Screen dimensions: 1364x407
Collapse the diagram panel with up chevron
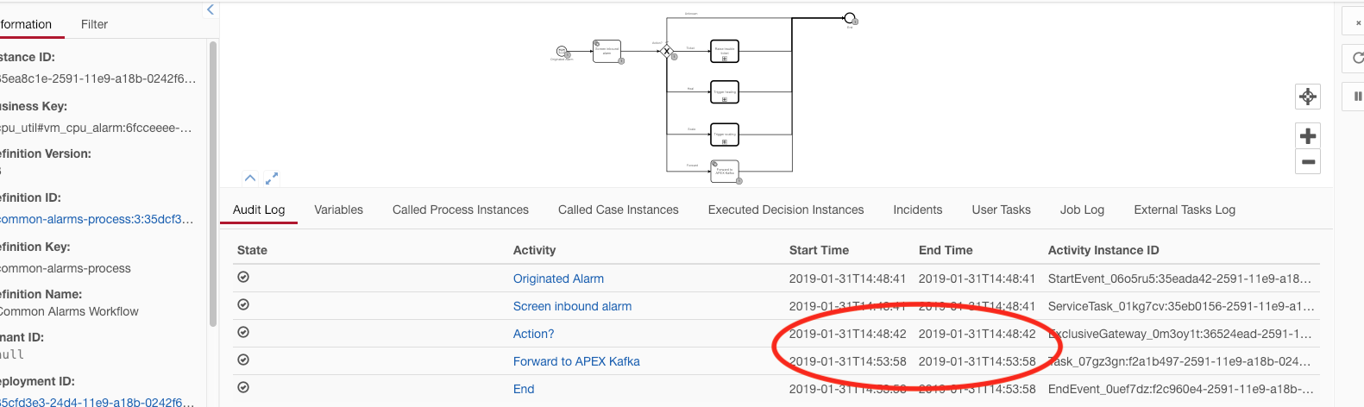tap(250, 178)
